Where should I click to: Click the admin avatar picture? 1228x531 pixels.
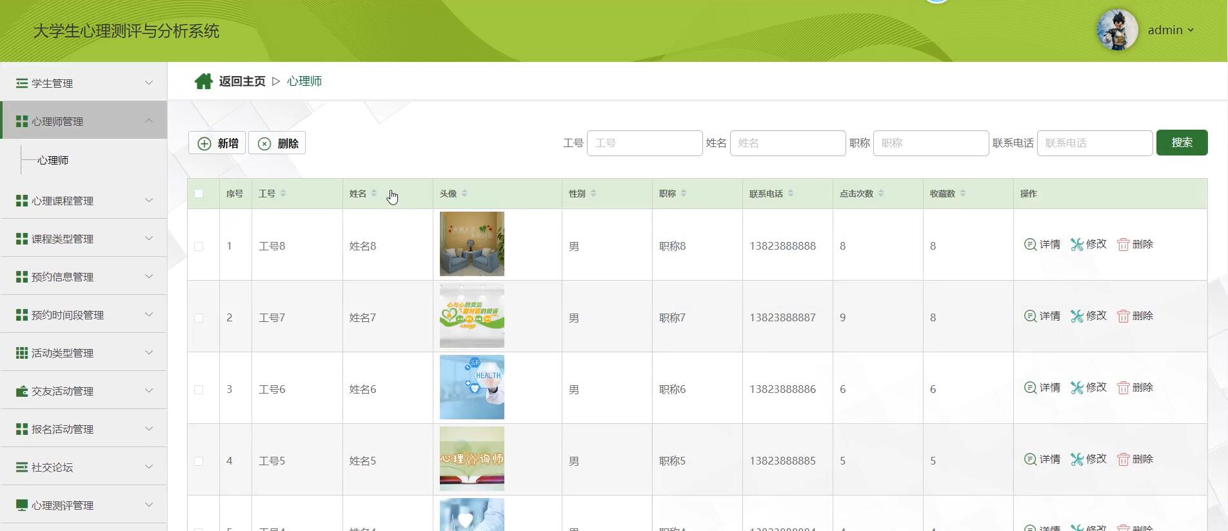click(1117, 30)
